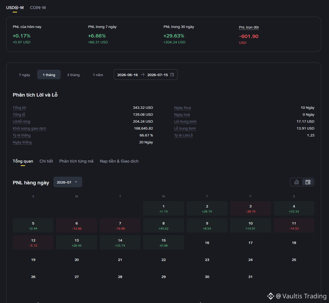The height and width of the screenshot is (303, 329).
Task: Select the 7 ngày period
Action: pyautogui.click(x=24, y=75)
